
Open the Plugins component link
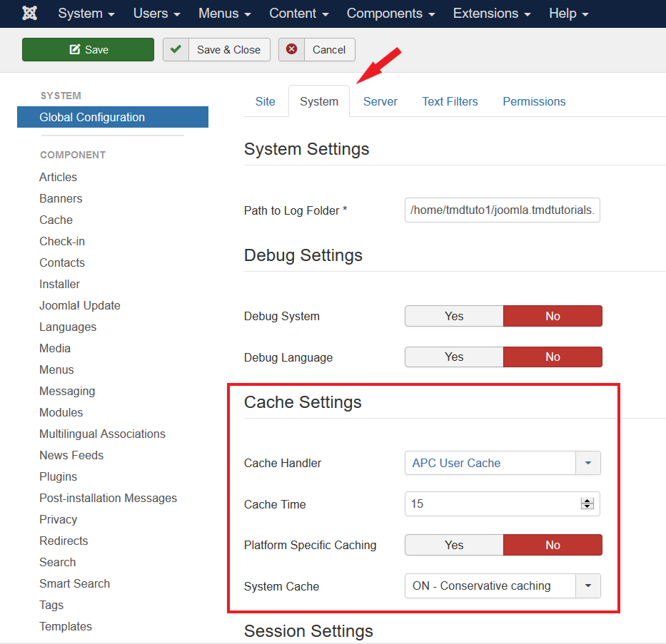click(58, 476)
